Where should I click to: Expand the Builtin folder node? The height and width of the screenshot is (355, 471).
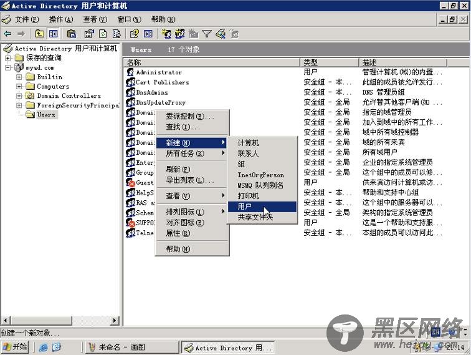(x=19, y=77)
